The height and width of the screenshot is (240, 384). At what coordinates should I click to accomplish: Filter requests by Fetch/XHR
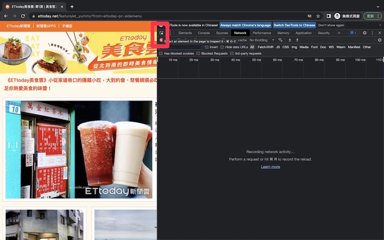tap(265, 47)
